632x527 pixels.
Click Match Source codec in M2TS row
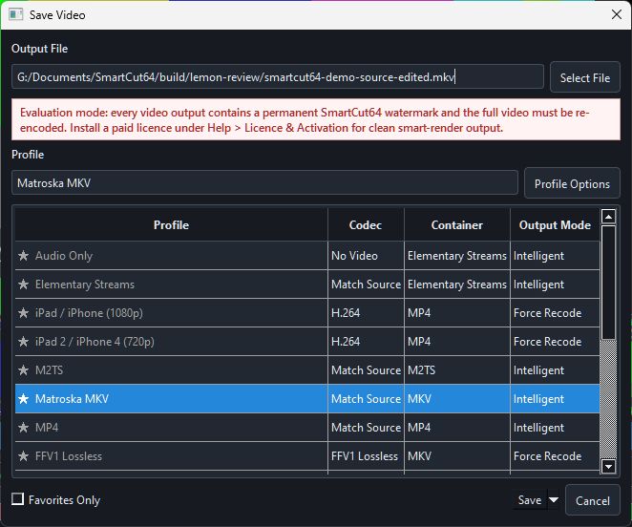[x=366, y=370]
